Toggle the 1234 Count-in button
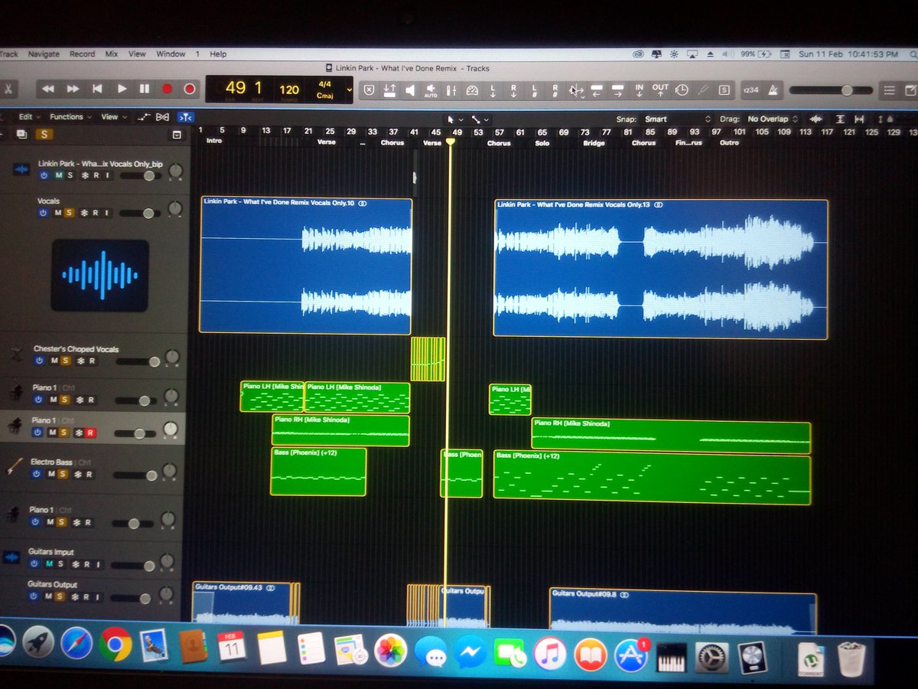918x689 pixels. tap(751, 90)
